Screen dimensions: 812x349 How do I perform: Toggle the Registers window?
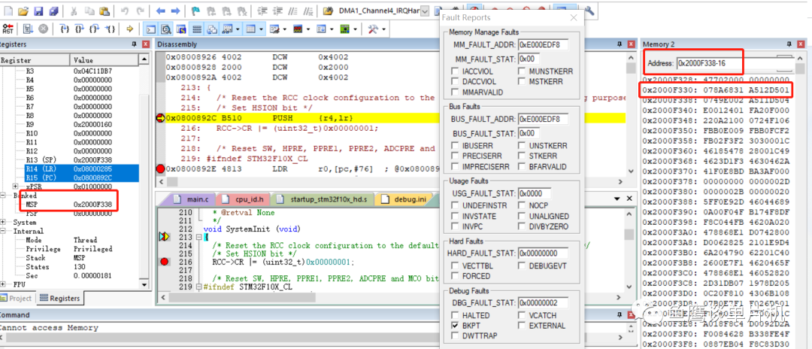pos(197,29)
